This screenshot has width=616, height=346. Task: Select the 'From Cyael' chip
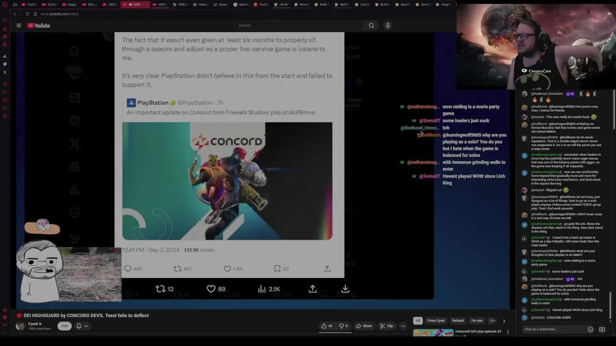[x=436, y=321]
